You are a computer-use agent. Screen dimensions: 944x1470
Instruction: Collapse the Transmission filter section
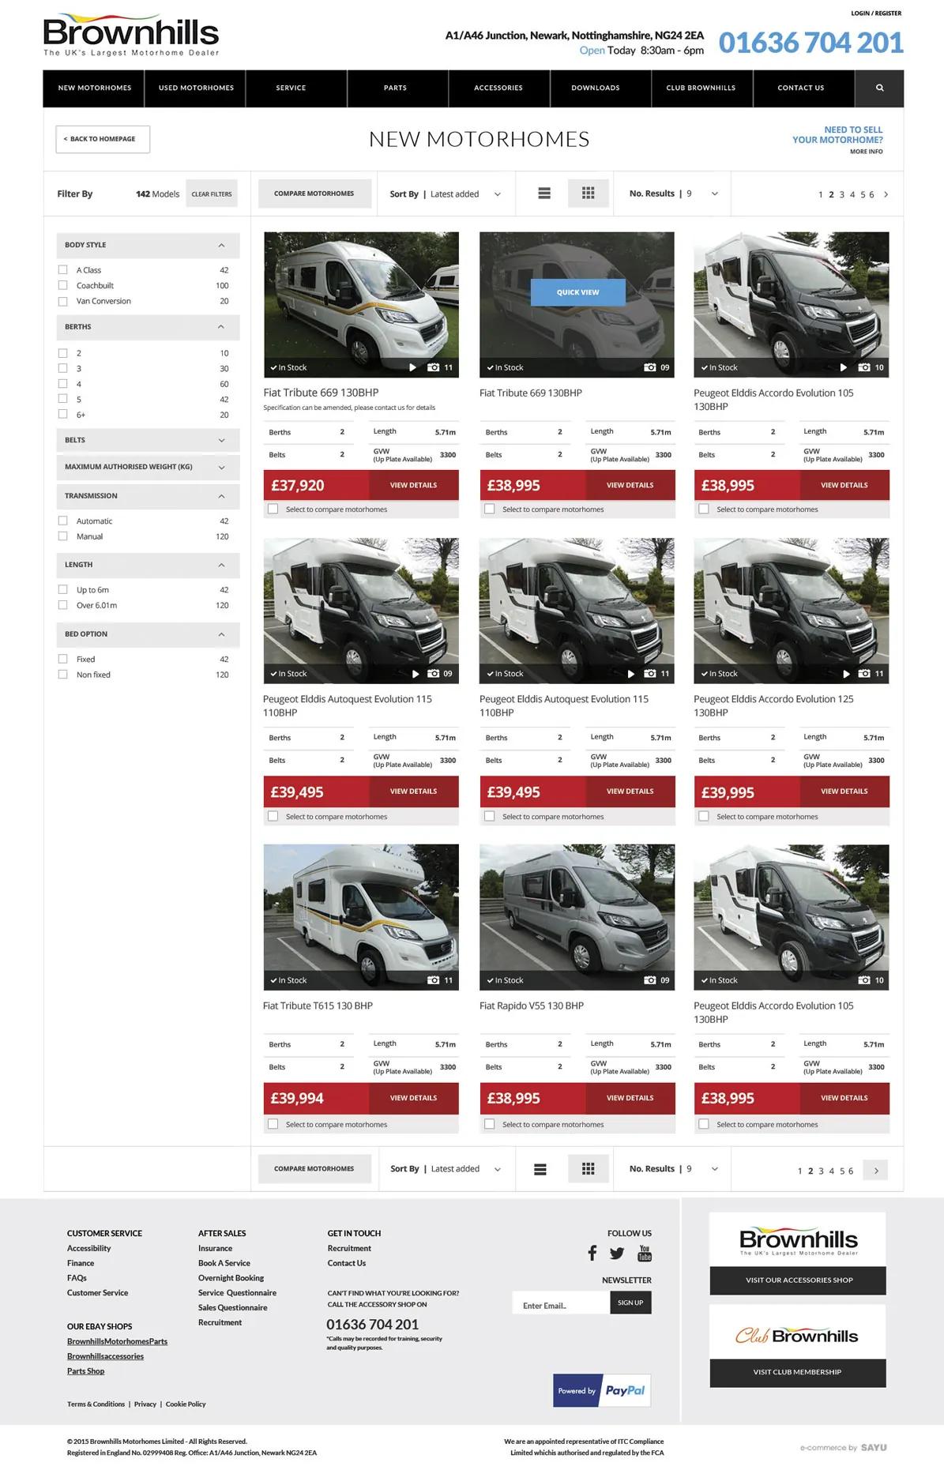(148, 496)
